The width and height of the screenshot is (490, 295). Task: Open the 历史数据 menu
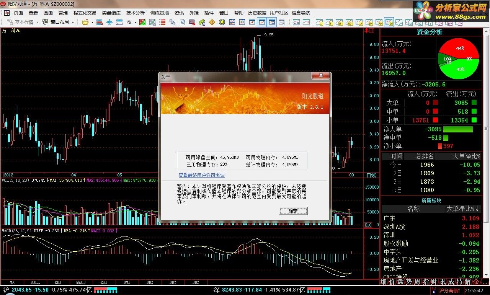click(257, 13)
